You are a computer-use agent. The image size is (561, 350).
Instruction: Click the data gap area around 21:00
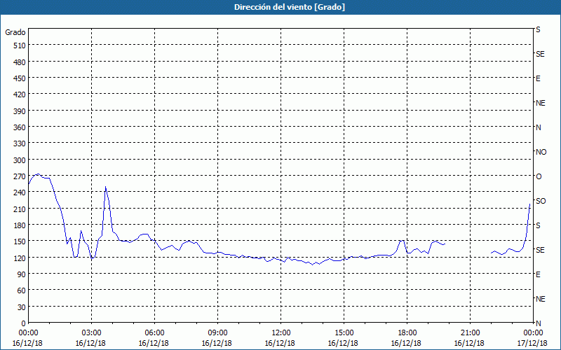point(468,248)
